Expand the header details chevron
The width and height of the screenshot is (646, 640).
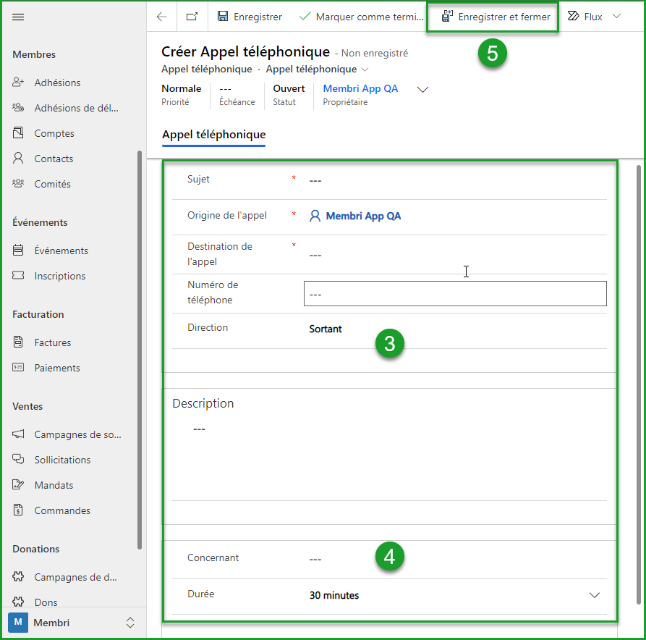tap(423, 90)
